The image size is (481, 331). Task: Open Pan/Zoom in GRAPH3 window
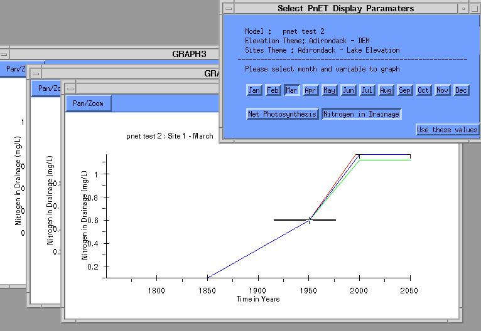(x=14, y=69)
